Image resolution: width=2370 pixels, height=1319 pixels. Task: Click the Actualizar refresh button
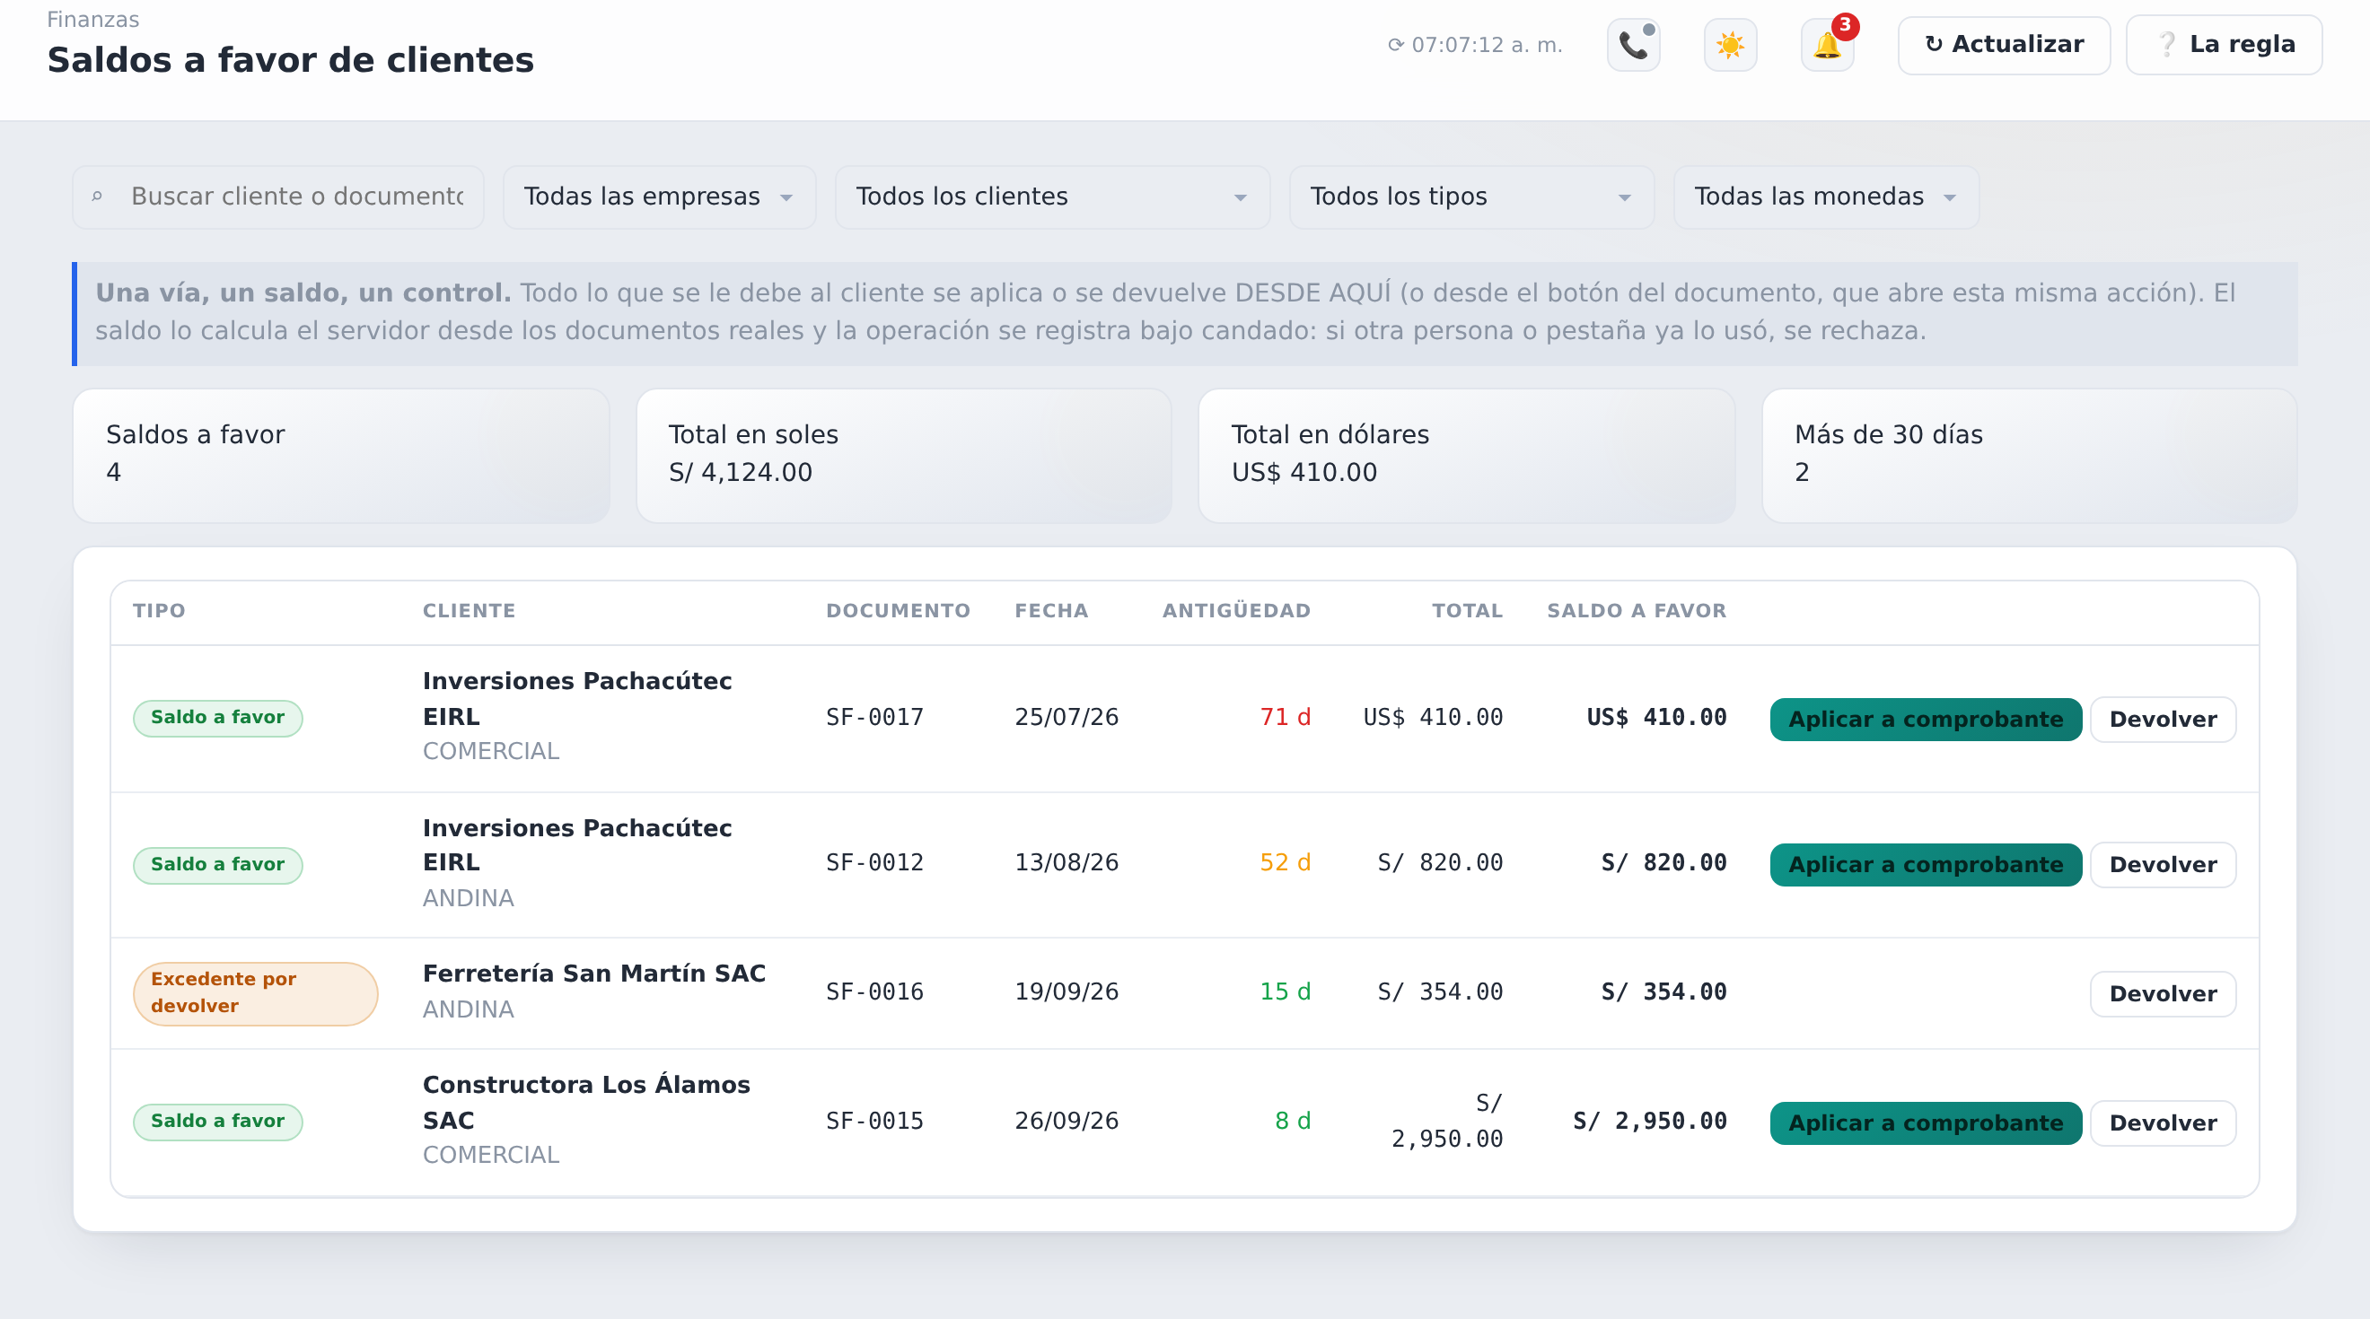(2004, 45)
